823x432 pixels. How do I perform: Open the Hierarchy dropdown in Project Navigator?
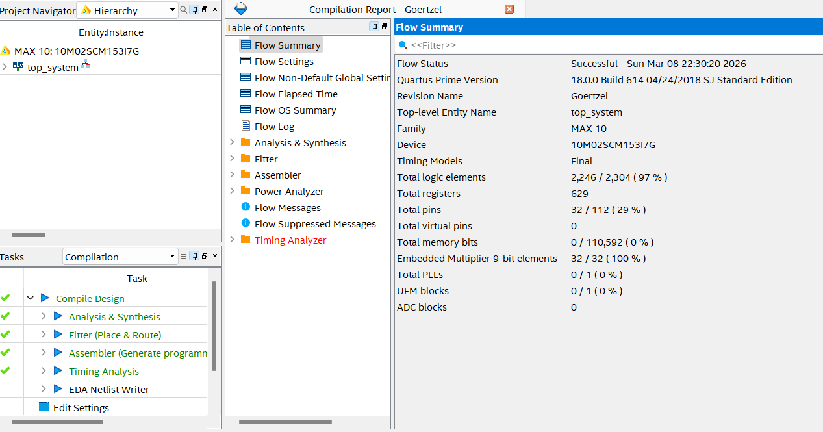coord(172,10)
